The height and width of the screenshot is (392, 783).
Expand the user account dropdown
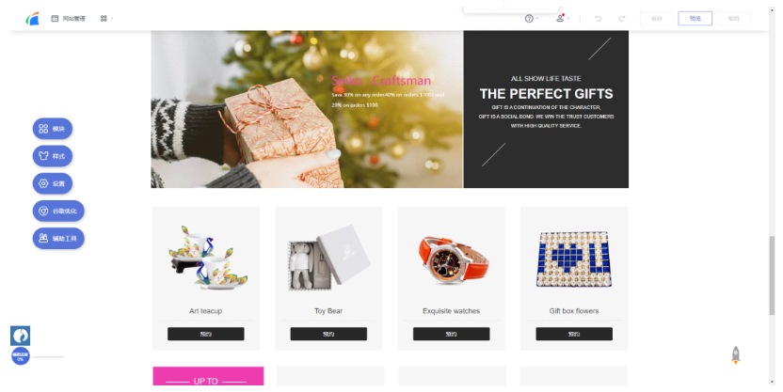(x=562, y=19)
